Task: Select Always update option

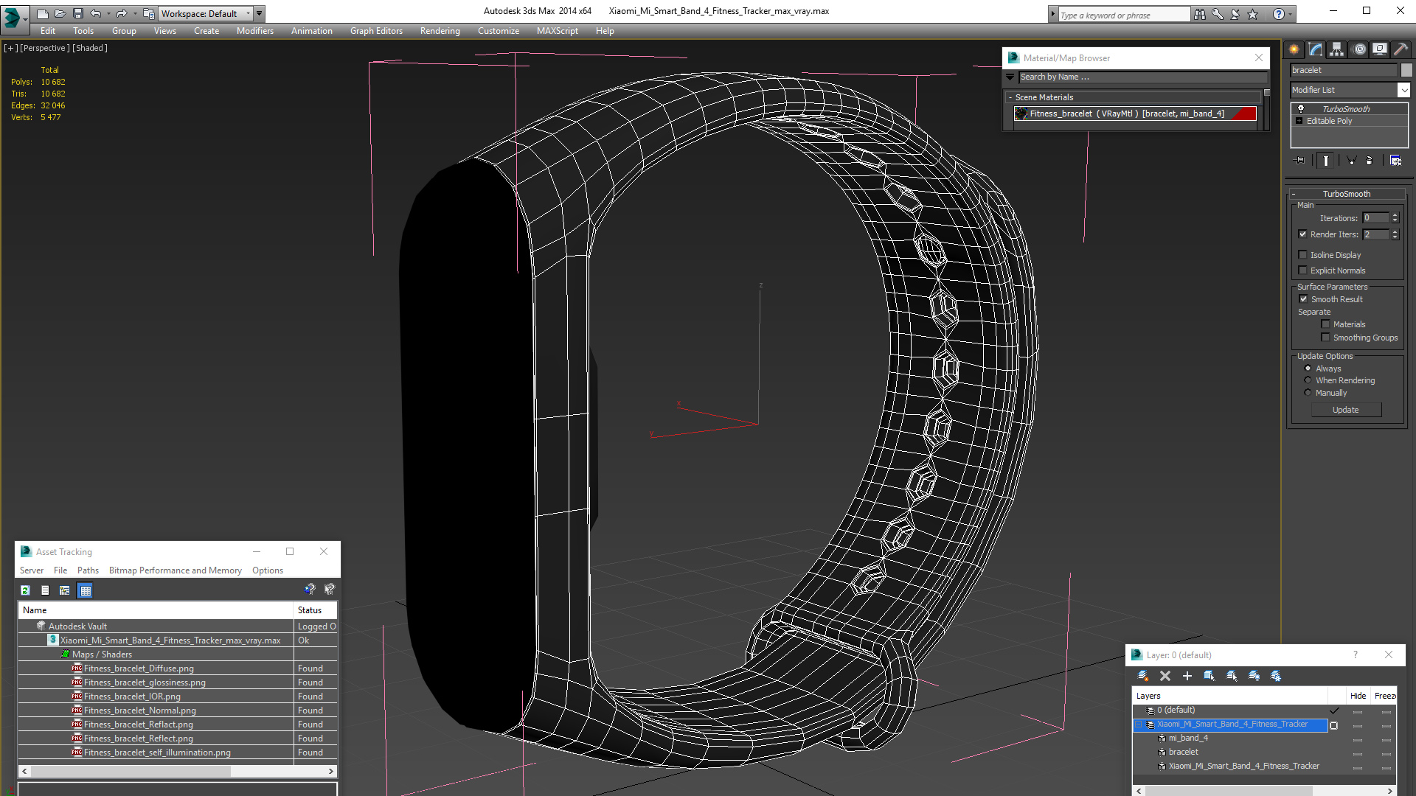Action: pyautogui.click(x=1308, y=369)
